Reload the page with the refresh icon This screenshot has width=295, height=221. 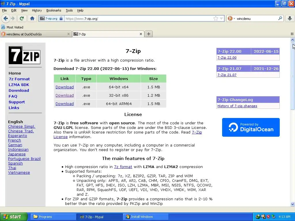pyautogui.click(x=22, y=18)
